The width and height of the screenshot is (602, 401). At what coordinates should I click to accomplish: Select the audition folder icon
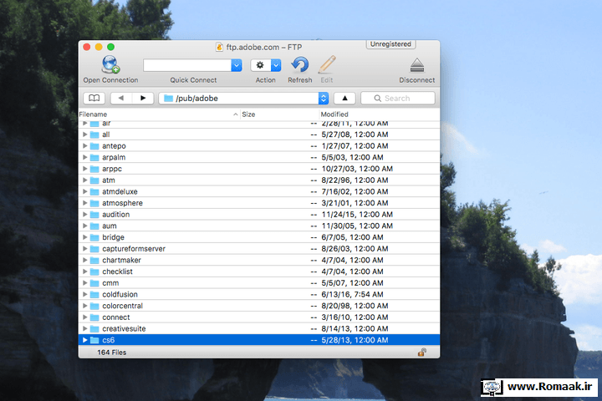point(94,215)
